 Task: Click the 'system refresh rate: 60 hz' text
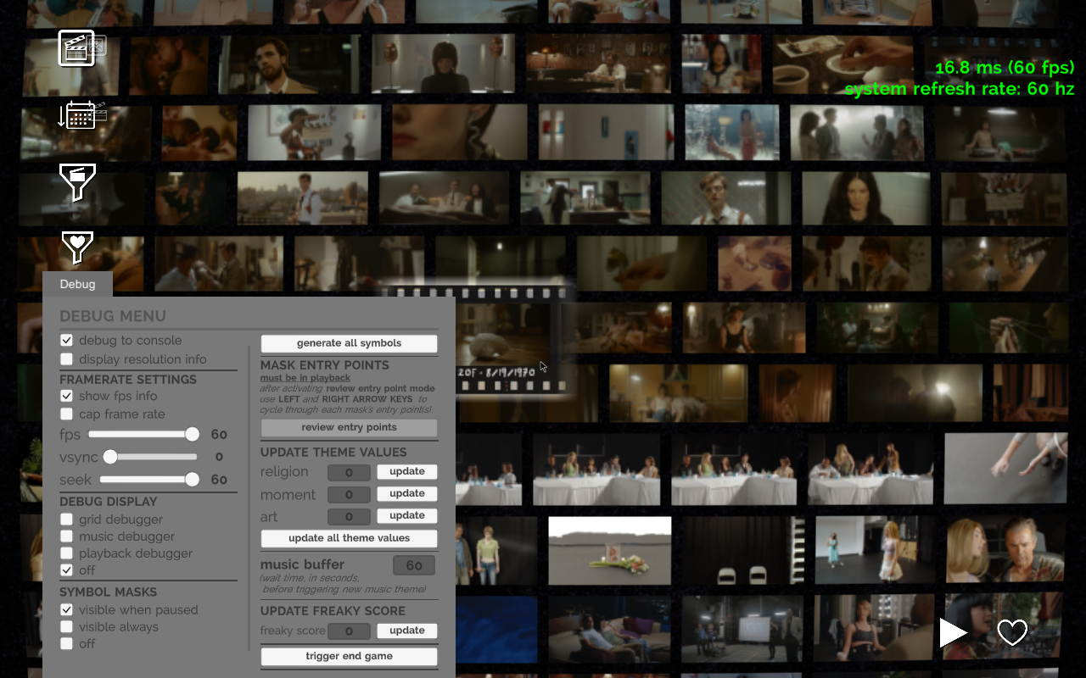tap(960, 89)
